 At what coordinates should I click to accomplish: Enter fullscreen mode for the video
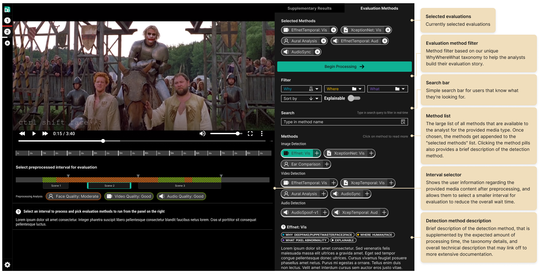[x=250, y=134]
